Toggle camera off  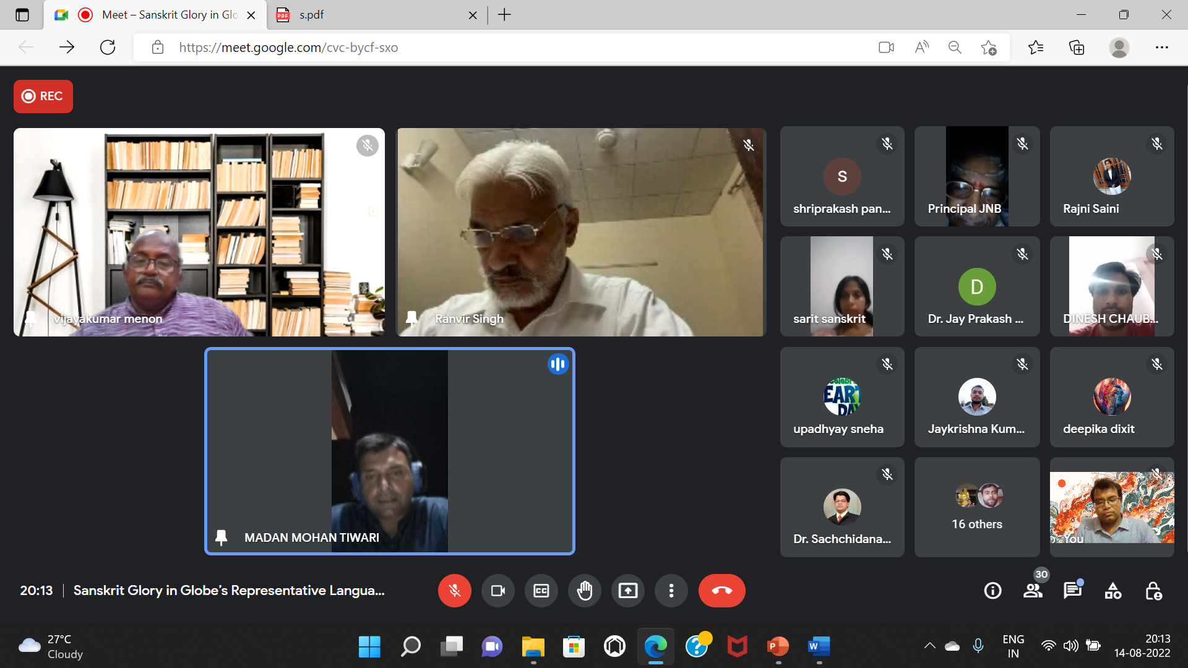tap(497, 591)
